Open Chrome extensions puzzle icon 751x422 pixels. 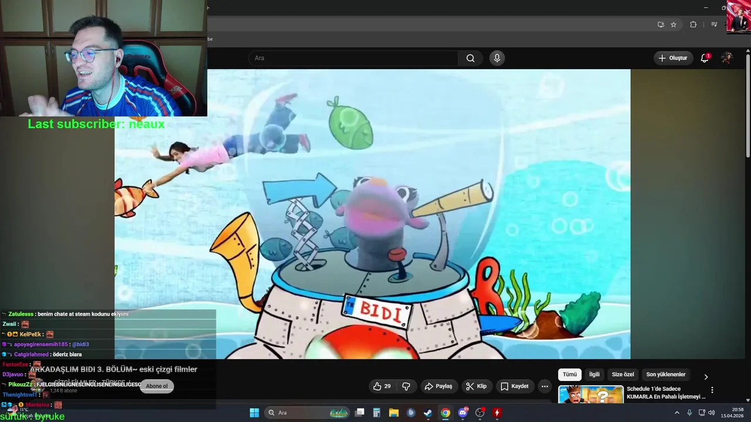693,25
